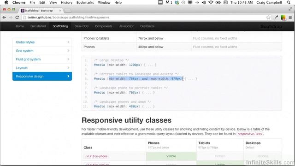Open a new tab

(68, 11)
